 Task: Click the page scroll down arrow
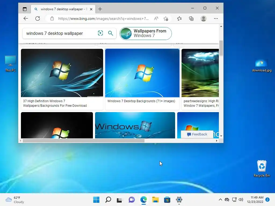pos(221,136)
